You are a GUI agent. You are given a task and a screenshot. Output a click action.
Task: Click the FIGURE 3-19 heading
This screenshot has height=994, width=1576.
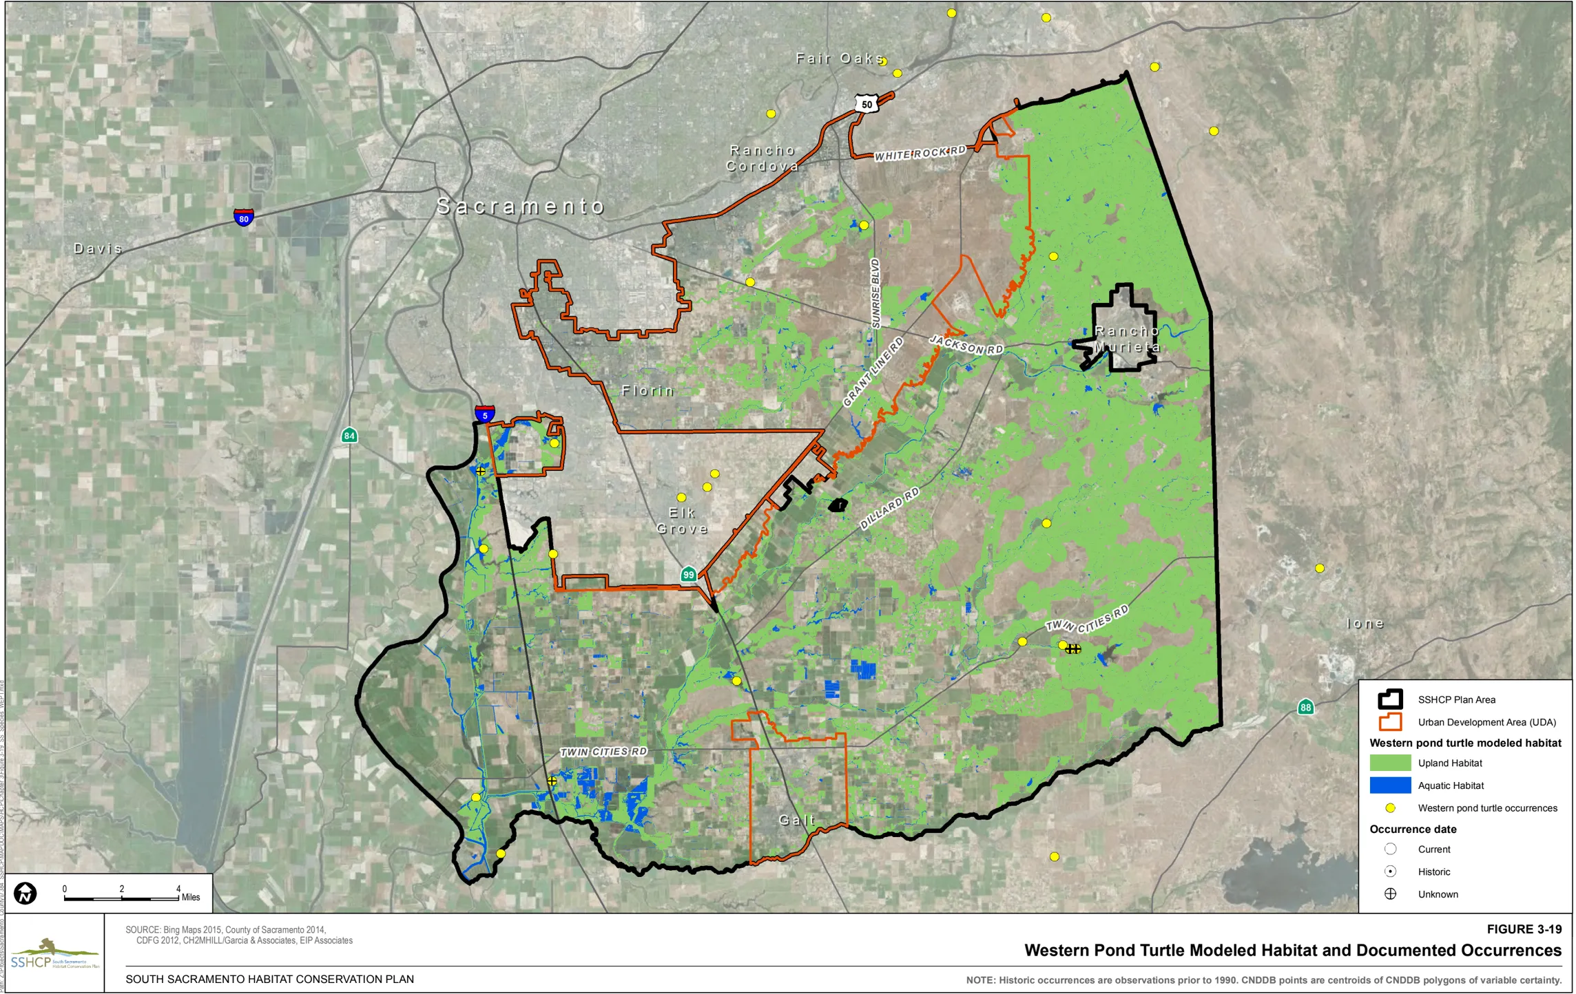(x=1524, y=929)
